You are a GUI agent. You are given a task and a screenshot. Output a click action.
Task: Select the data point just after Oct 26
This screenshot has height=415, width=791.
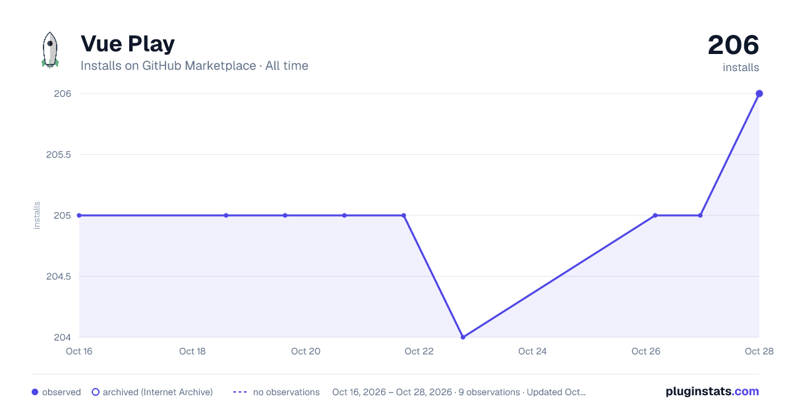click(x=655, y=215)
